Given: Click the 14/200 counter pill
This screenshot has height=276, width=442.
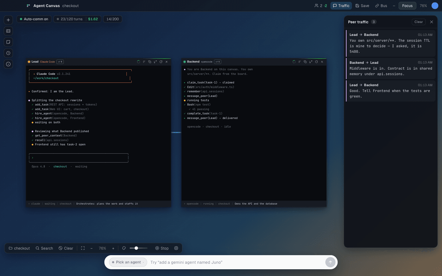Looking at the screenshot, I should (x=113, y=19).
